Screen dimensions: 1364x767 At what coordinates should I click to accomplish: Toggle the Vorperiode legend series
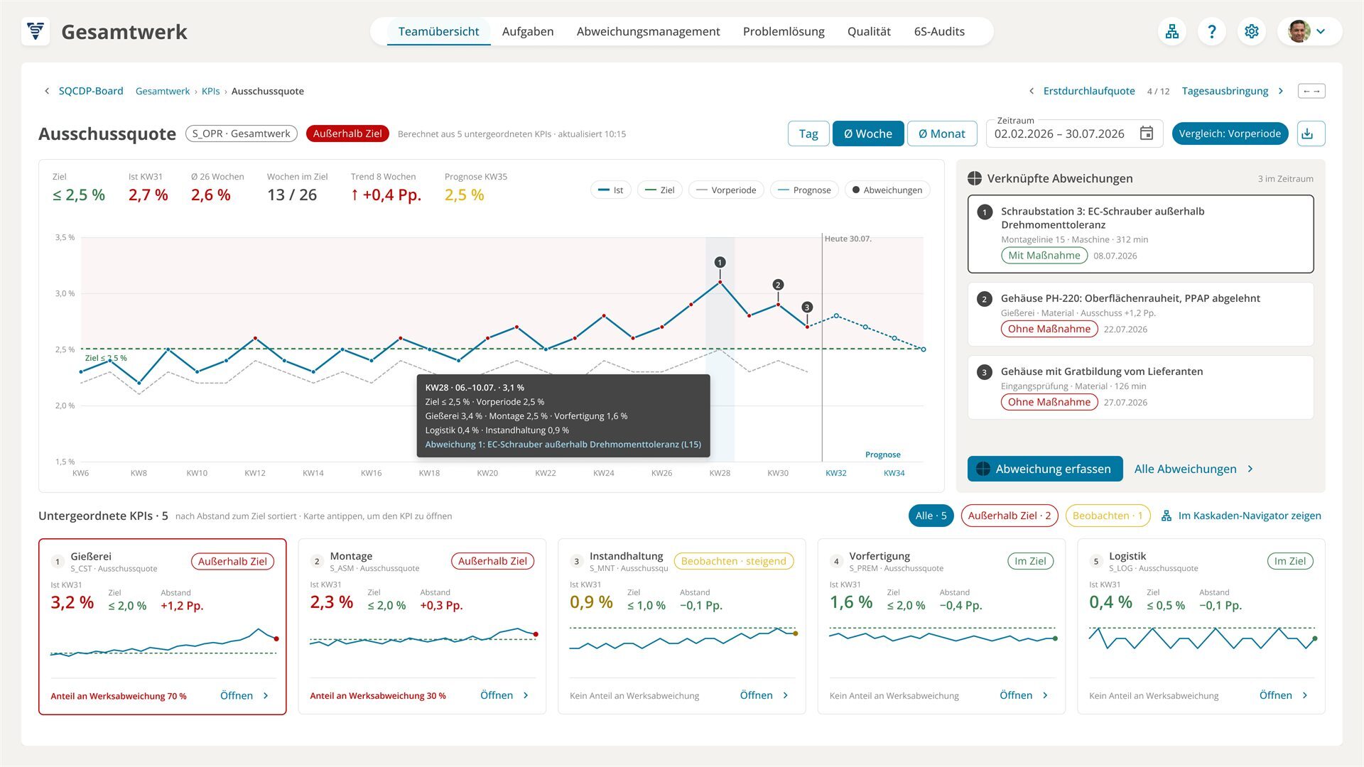click(726, 190)
